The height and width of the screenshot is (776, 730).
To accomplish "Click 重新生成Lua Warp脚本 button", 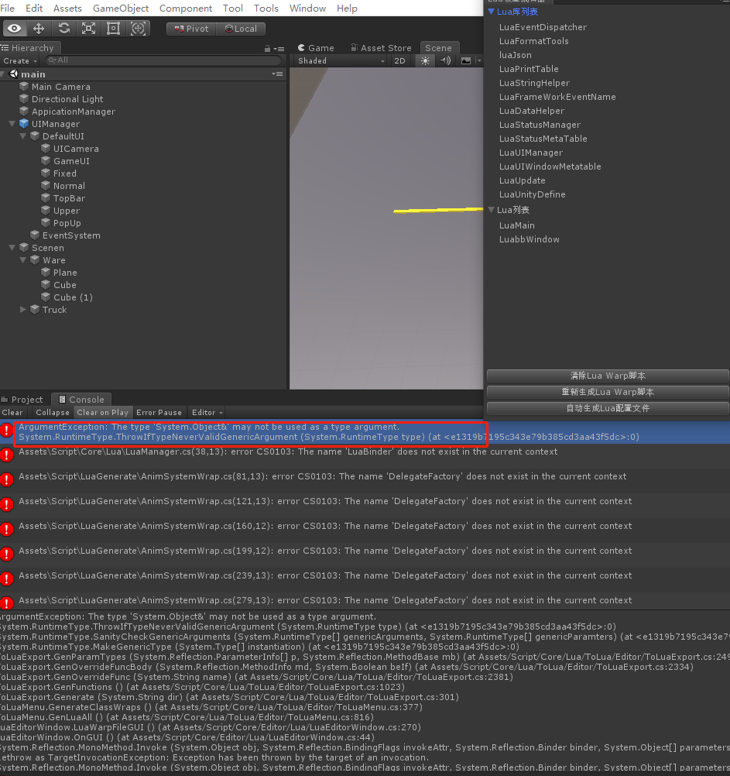I will coord(608,392).
